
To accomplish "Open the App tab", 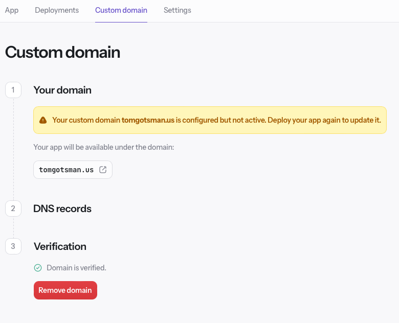I will tap(11, 10).
